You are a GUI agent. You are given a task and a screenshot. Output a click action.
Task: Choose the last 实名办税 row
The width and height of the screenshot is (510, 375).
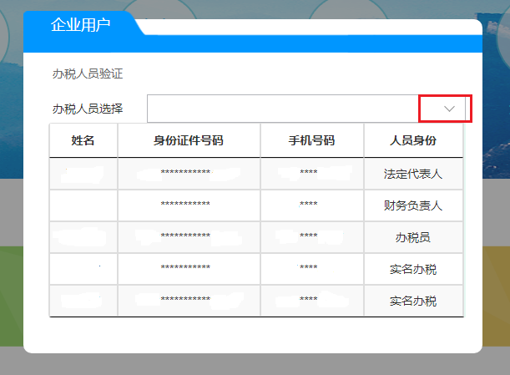413,301
